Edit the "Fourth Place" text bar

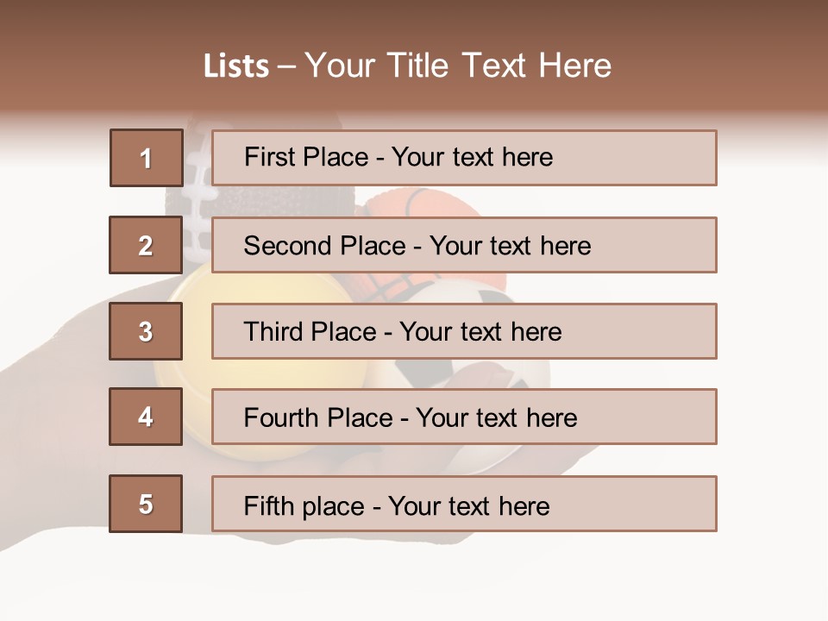464,417
